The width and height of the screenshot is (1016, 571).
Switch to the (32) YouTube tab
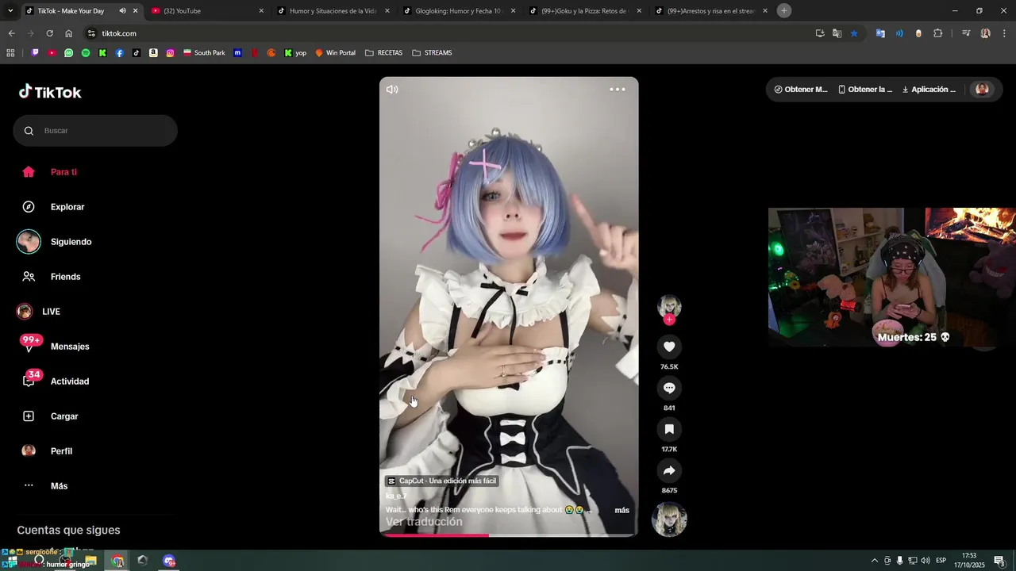[206, 11]
